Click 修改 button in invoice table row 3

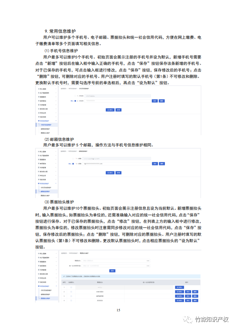(188, 296)
